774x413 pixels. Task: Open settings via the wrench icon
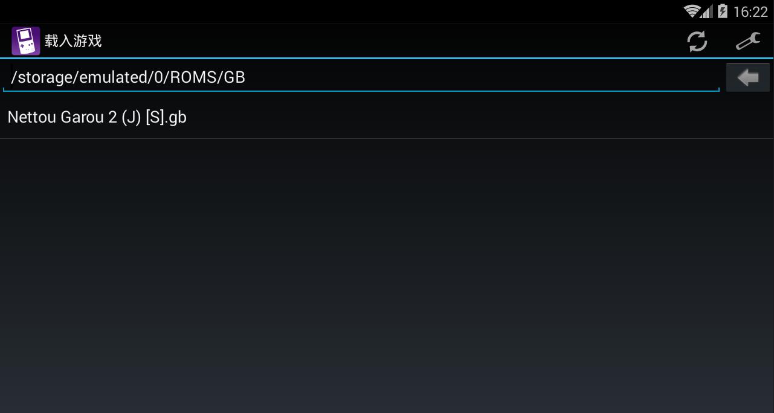point(747,41)
